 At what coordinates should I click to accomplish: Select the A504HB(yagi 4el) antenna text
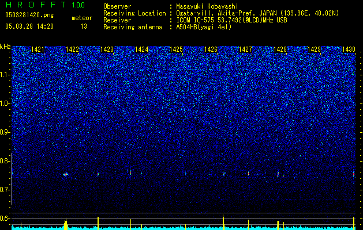(x=204, y=27)
